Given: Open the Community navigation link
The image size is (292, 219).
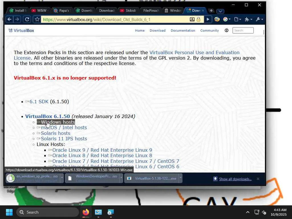Looking at the screenshot, I should click(210, 31).
